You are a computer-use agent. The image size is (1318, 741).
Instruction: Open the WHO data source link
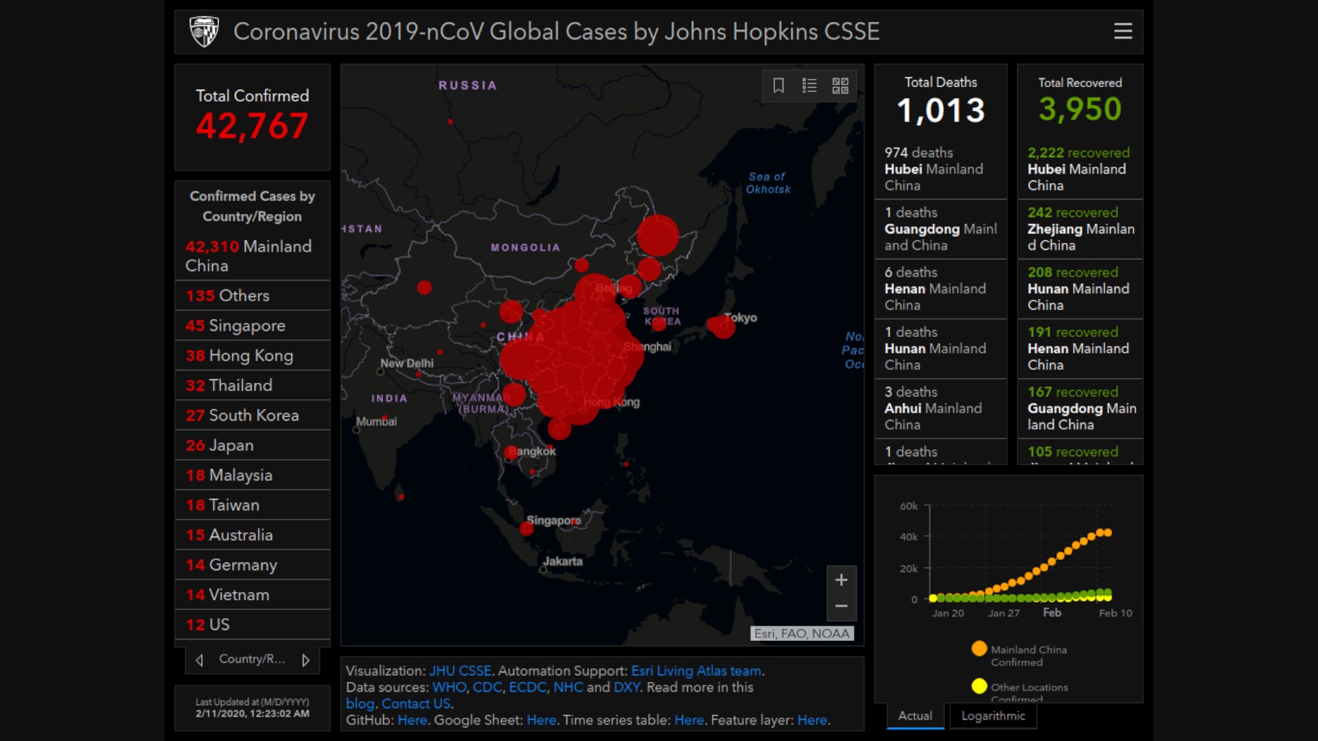point(449,687)
